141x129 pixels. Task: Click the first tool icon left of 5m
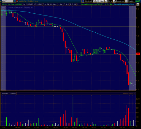94,1
